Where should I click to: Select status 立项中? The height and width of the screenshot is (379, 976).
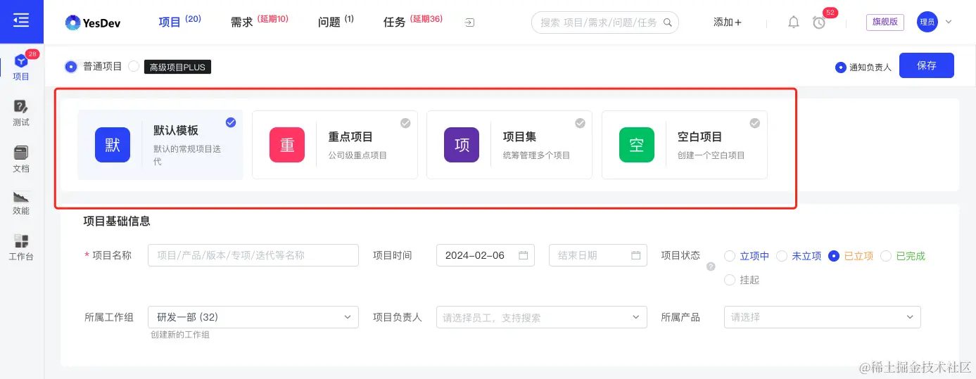tap(730, 256)
